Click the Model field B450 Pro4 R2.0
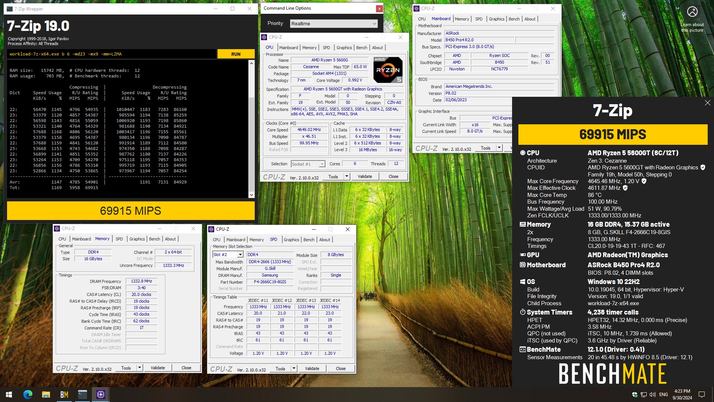This screenshot has height=402, width=714. pyautogui.click(x=479, y=40)
